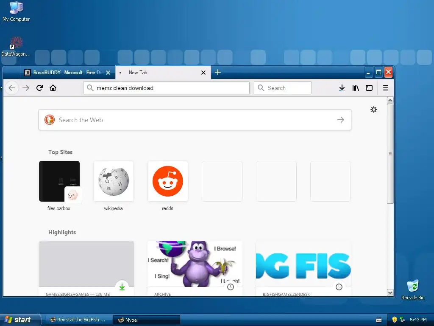This screenshot has height=326, width=434.
Task: Minimize the Mypal browser window
Action: pos(368,73)
